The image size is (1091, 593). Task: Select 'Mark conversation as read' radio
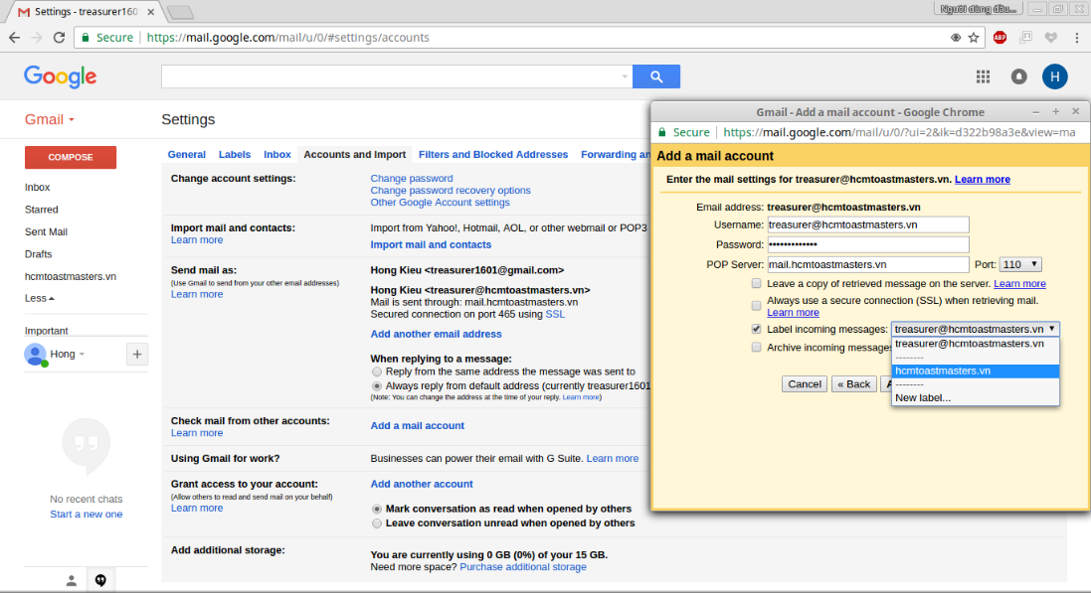(376, 509)
